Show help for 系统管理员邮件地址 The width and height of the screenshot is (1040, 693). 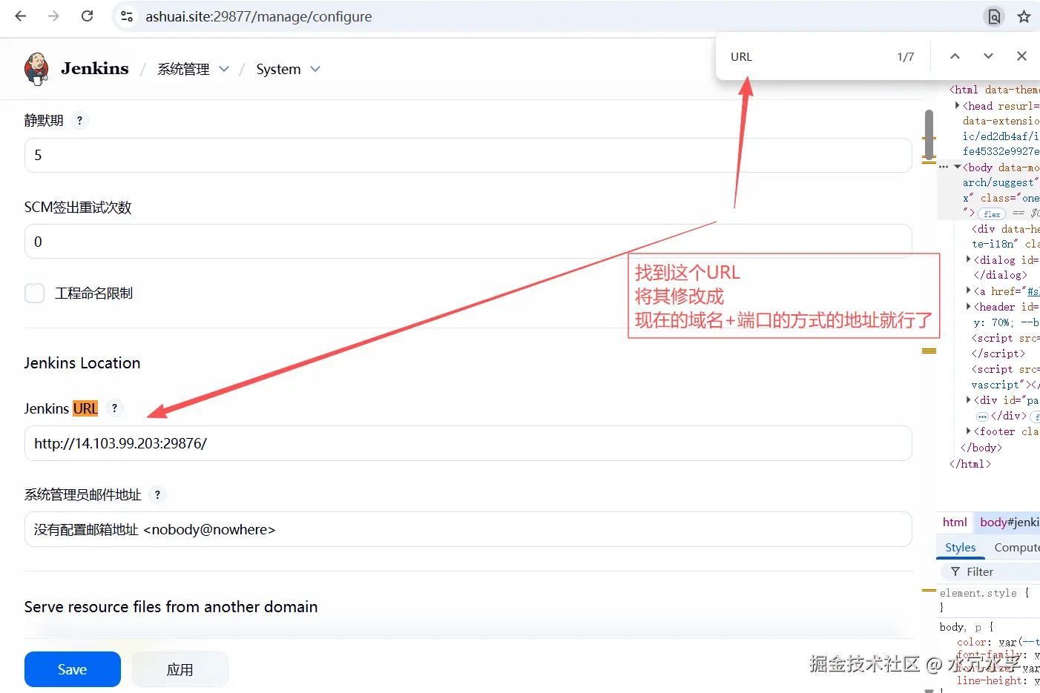pyautogui.click(x=157, y=494)
